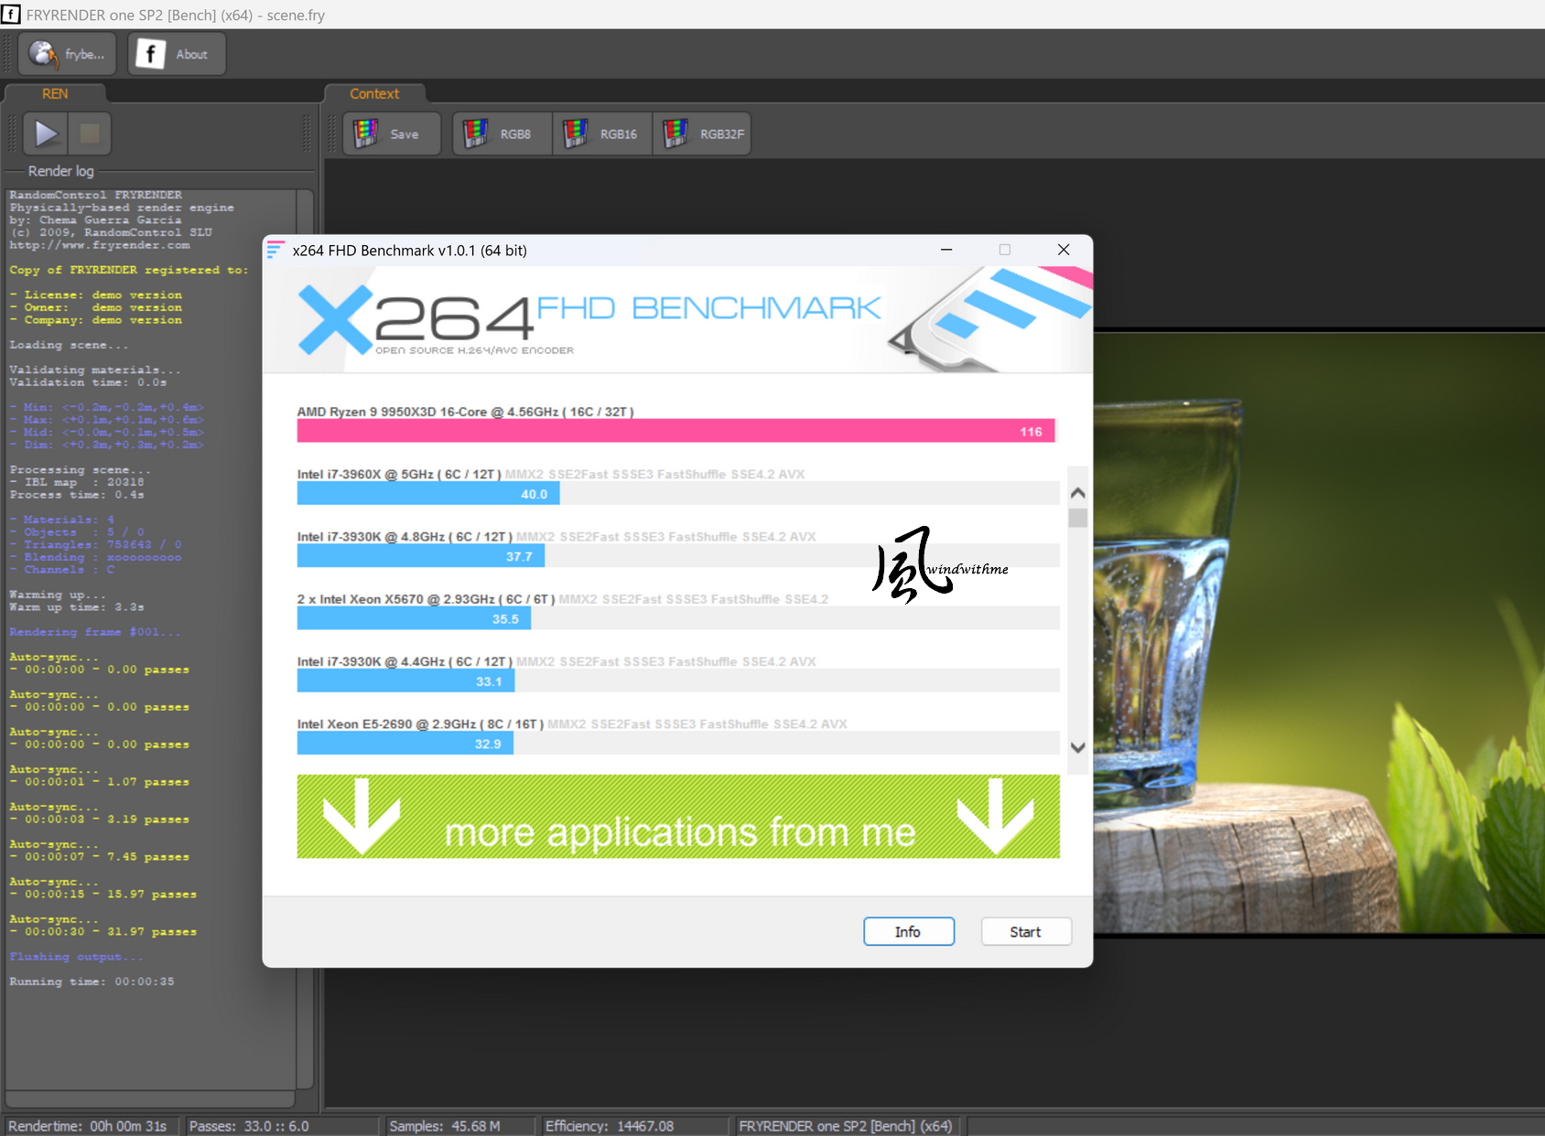1545x1136 pixels.
Task: Click the 'Passes: 33.0 :: 6.0' status entry
Action: [x=249, y=1126]
